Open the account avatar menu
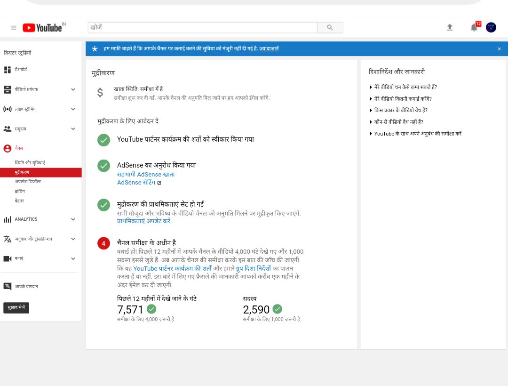Screen dimensions: 508x386 pos(491,28)
